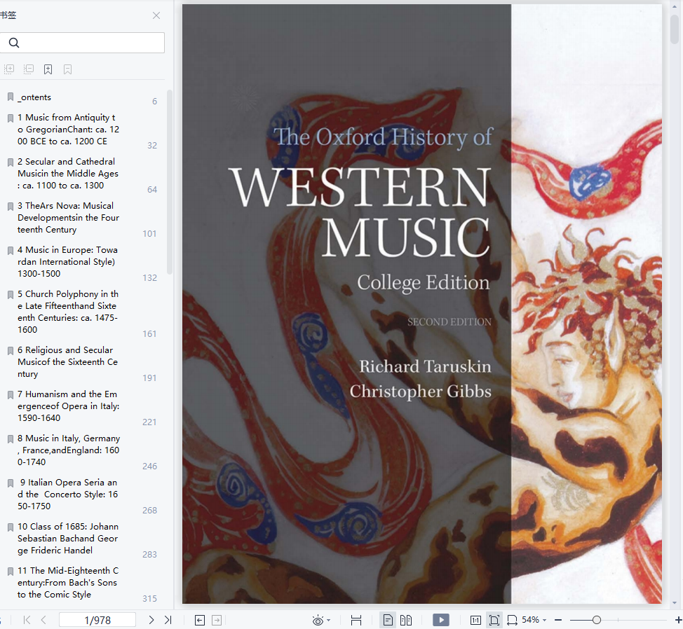Go to the previous page
Viewport: 683px width, 629px height.
point(43,620)
